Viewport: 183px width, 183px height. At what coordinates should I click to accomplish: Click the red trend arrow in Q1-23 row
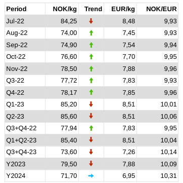(91, 104)
